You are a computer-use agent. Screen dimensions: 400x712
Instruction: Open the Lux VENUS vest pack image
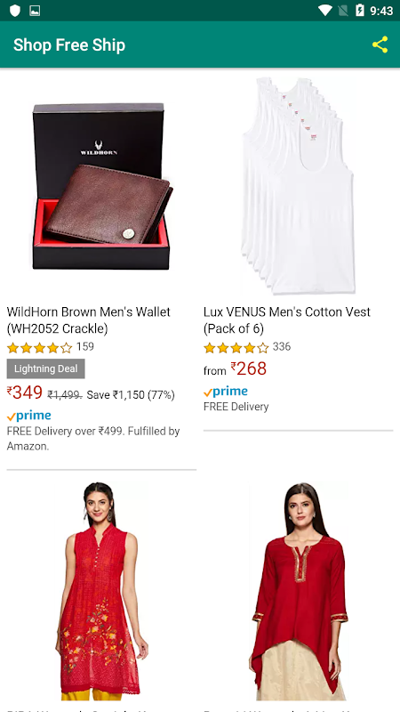click(299, 186)
